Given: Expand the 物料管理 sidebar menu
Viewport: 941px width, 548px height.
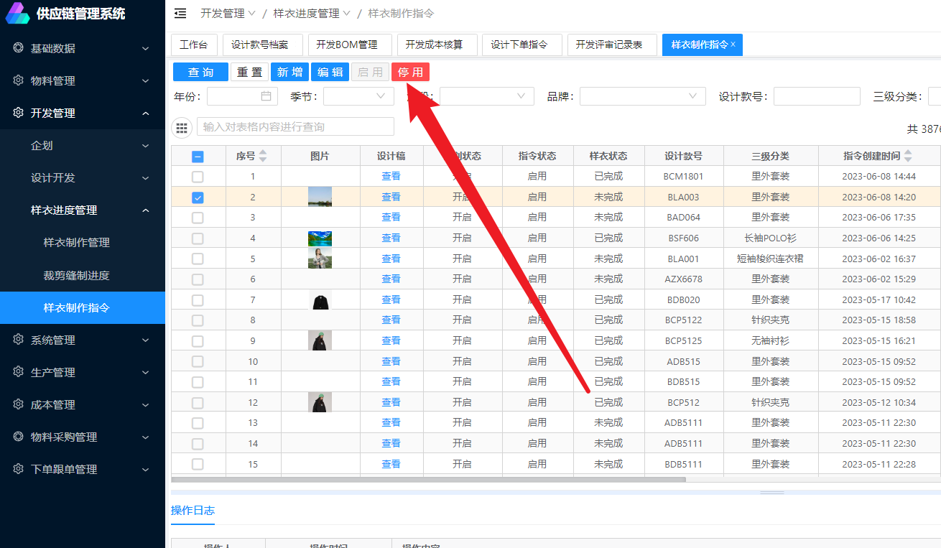Looking at the screenshot, I should tap(83, 80).
